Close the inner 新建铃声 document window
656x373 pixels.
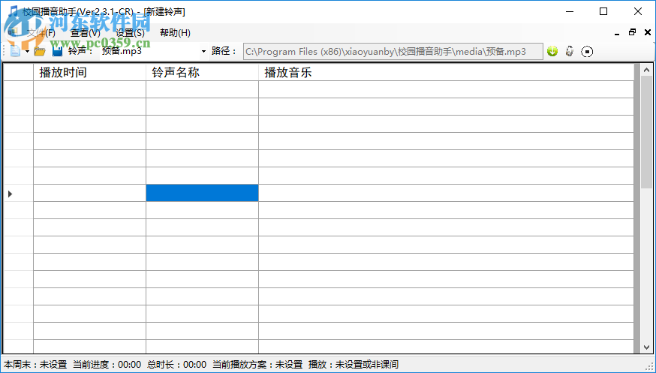point(648,32)
